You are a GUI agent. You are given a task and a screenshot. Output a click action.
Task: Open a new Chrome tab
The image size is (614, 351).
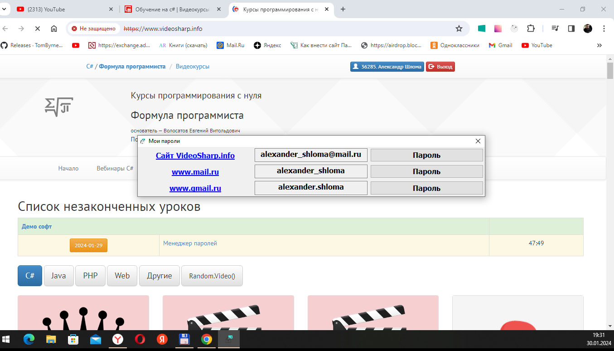(x=343, y=9)
